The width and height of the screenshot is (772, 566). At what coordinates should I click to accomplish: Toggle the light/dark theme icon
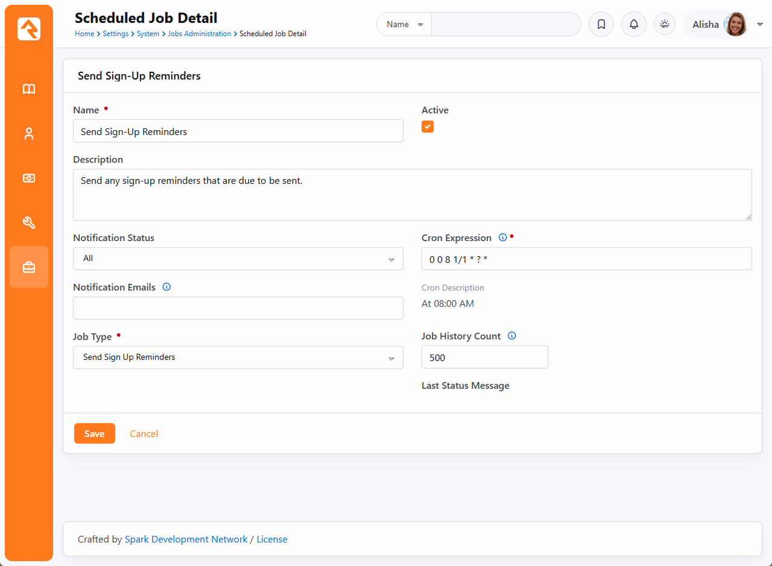pyautogui.click(x=665, y=24)
